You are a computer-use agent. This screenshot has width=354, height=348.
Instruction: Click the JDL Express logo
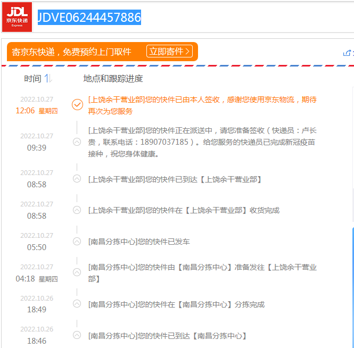coord(17,17)
